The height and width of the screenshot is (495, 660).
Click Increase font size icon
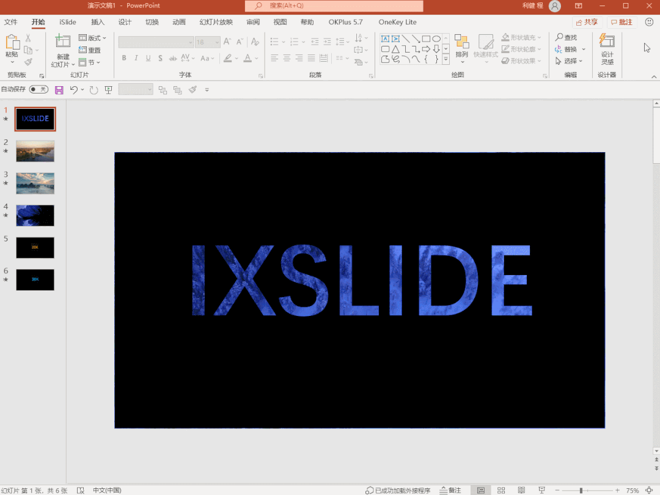coord(227,42)
